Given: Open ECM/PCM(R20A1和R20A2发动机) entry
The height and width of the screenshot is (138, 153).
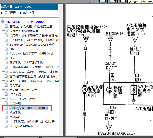Looking at the screenshot, I should [33, 45].
